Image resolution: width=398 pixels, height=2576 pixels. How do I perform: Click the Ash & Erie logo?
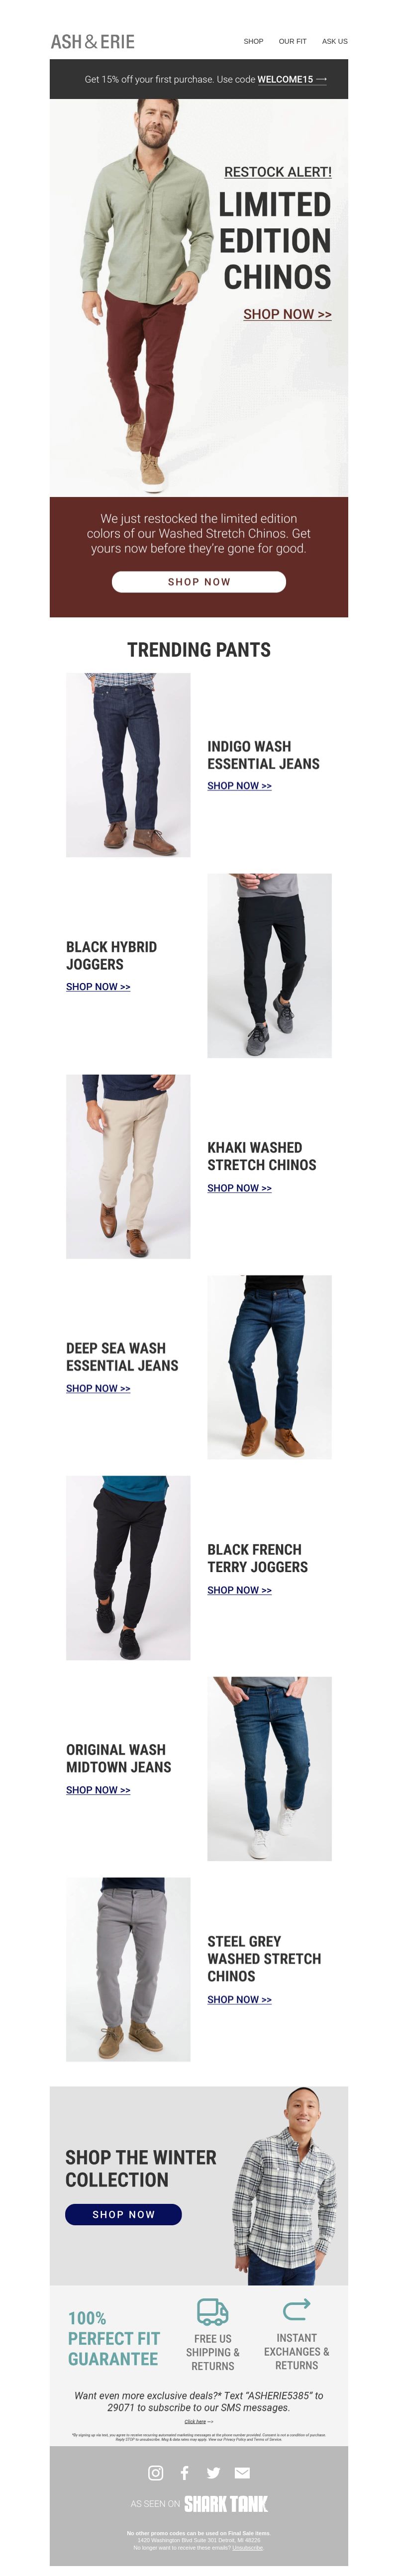92,41
